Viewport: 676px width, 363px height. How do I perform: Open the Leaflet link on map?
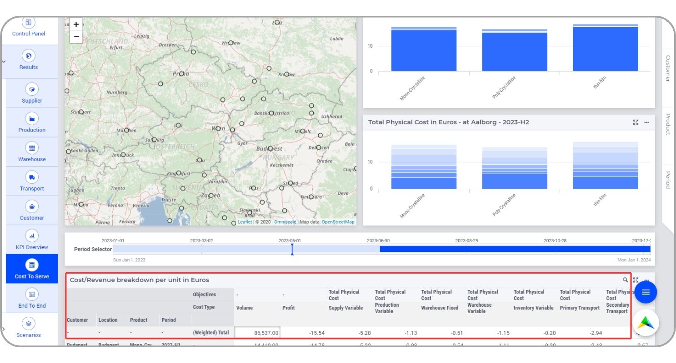[x=245, y=222]
